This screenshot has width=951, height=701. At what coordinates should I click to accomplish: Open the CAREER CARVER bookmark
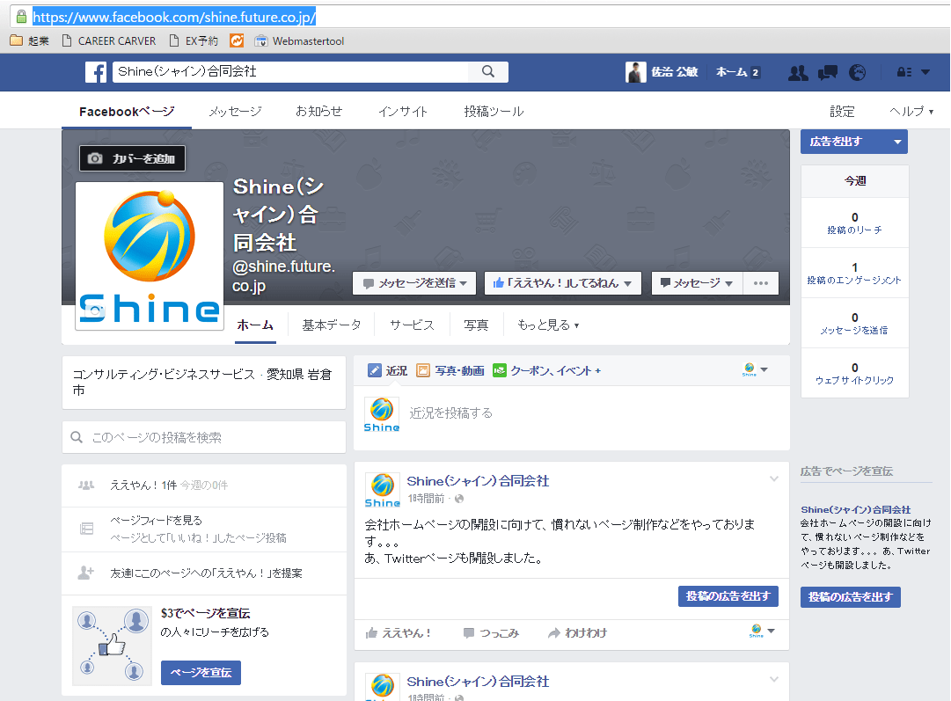109,40
